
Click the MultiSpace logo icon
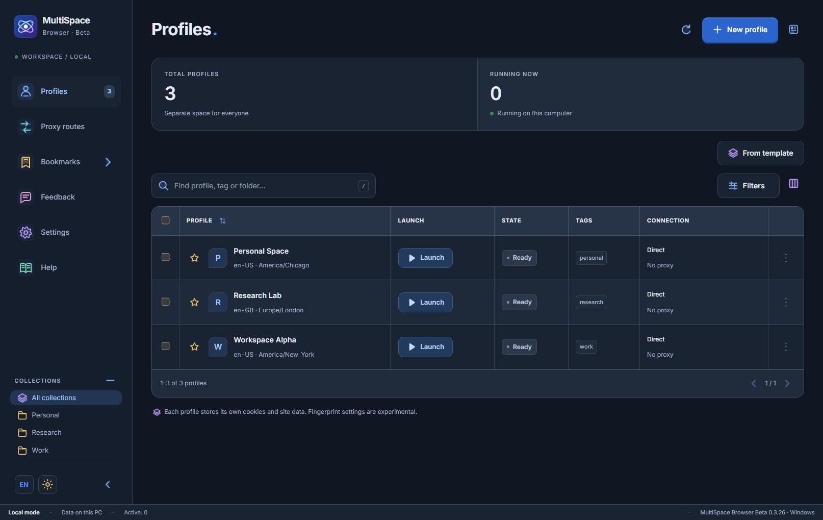(25, 27)
